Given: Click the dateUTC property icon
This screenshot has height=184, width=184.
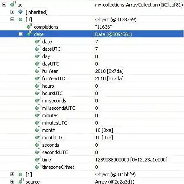Looking at the screenshot, I should 38,48.
